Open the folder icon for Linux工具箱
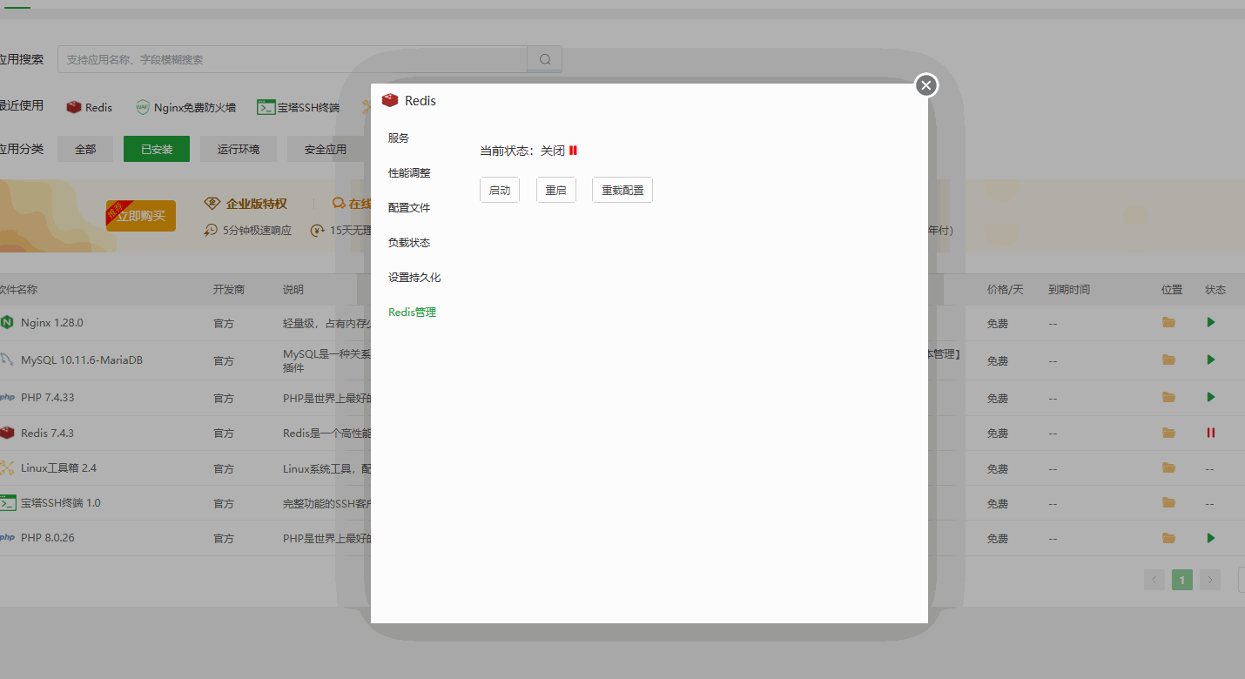 [x=1168, y=467]
